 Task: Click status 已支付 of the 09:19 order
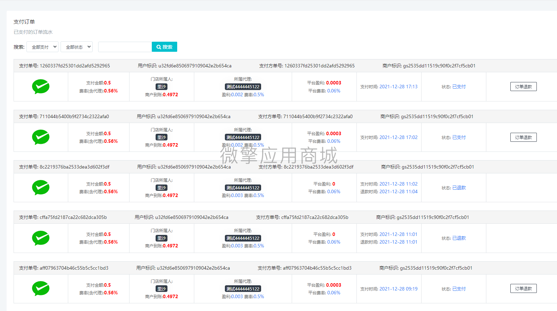[x=459, y=289]
